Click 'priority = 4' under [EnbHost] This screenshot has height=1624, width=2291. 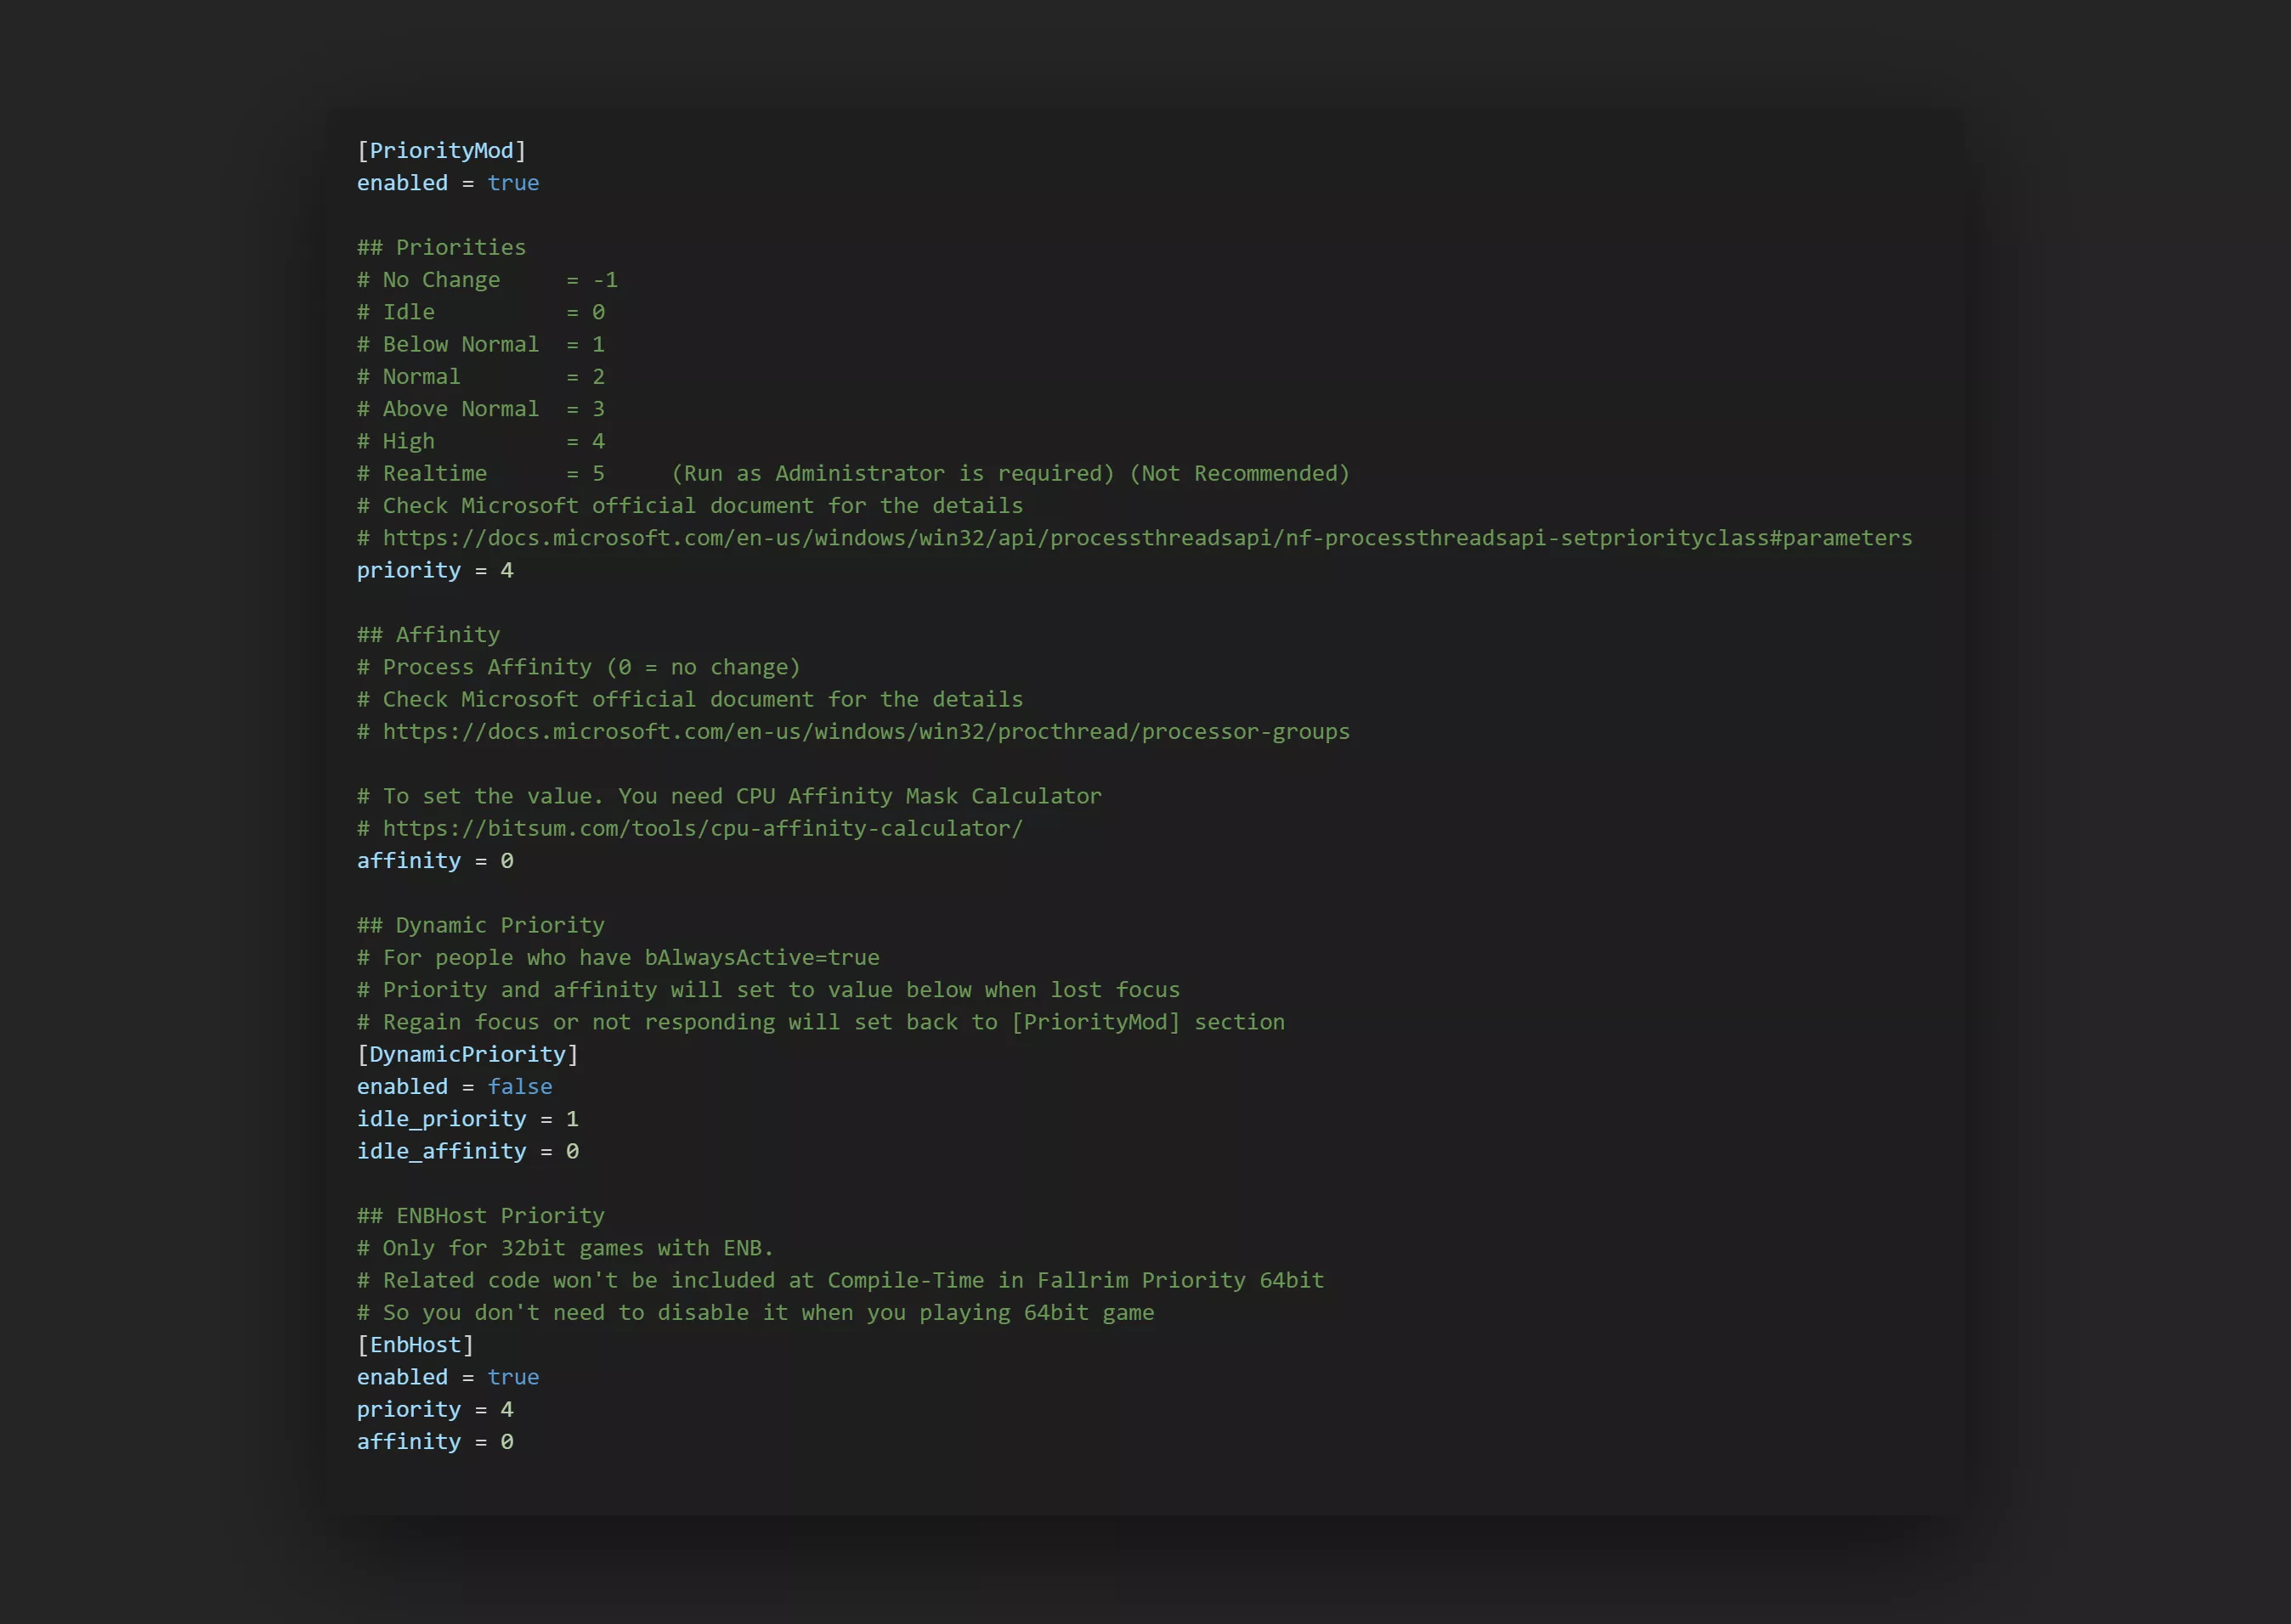[x=435, y=1409]
